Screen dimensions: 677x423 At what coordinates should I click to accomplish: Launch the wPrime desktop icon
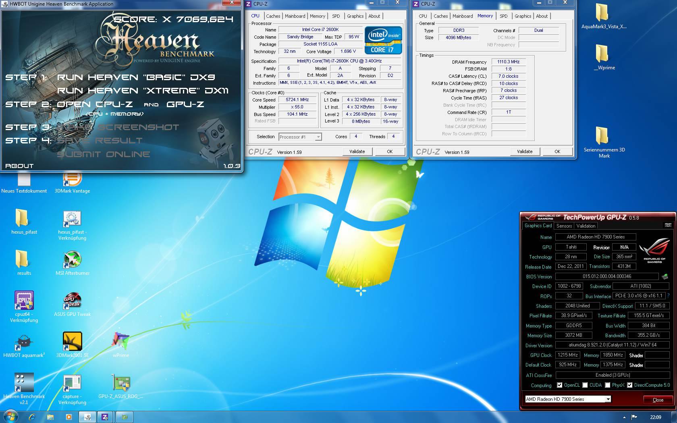click(x=121, y=345)
